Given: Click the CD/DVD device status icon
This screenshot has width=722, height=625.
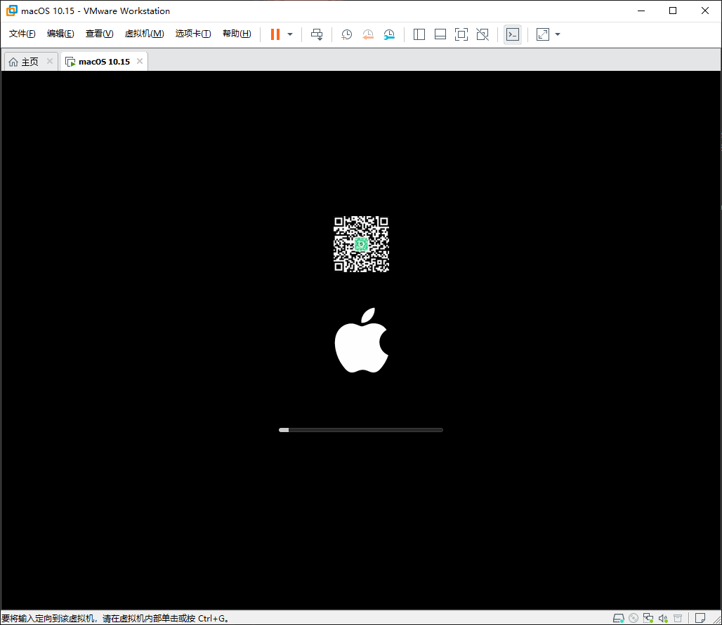Looking at the screenshot, I should [x=634, y=618].
